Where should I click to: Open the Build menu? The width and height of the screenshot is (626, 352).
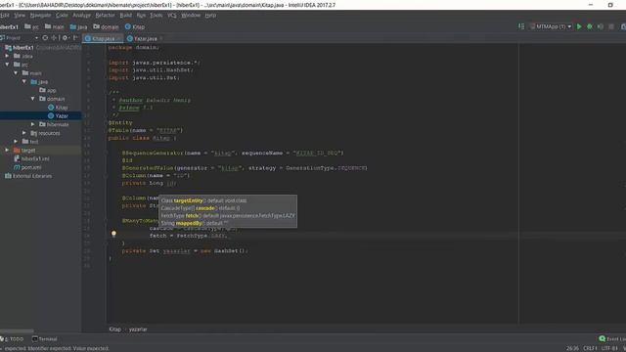(x=126, y=16)
